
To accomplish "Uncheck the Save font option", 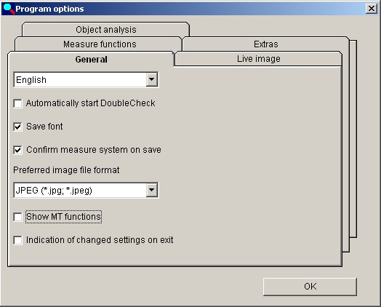I will (17, 127).
